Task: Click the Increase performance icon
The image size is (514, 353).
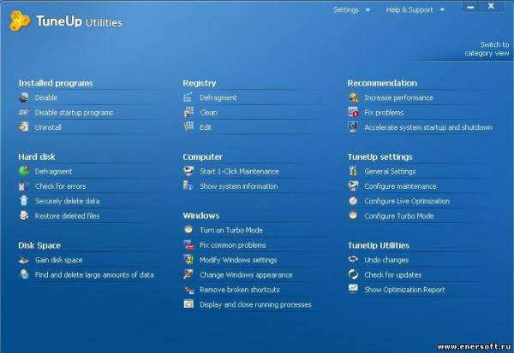Action: (353, 97)
